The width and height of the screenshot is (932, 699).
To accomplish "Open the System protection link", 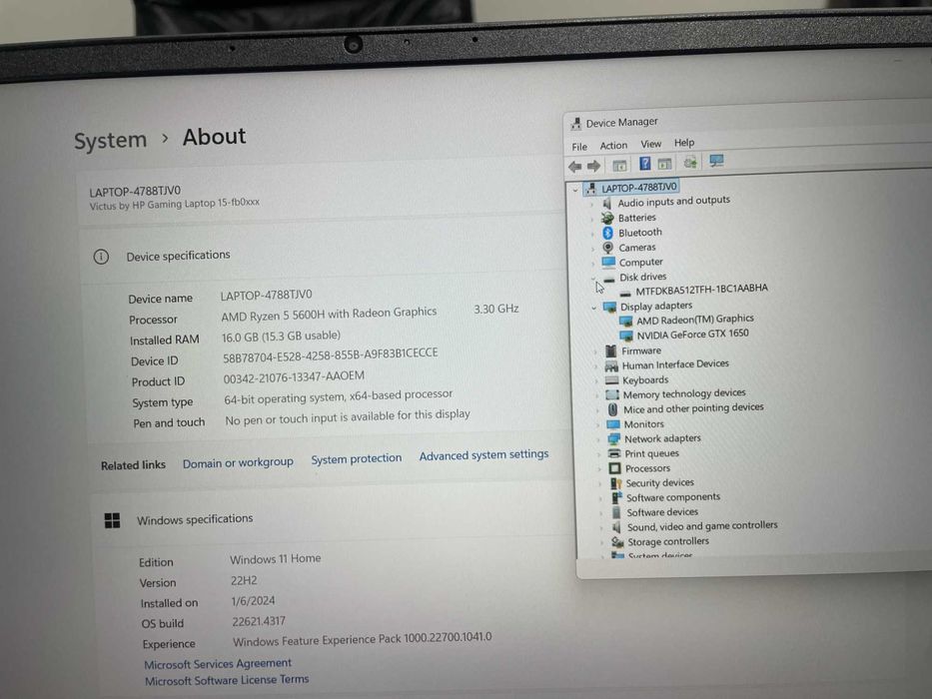I will tap(357, 459).
